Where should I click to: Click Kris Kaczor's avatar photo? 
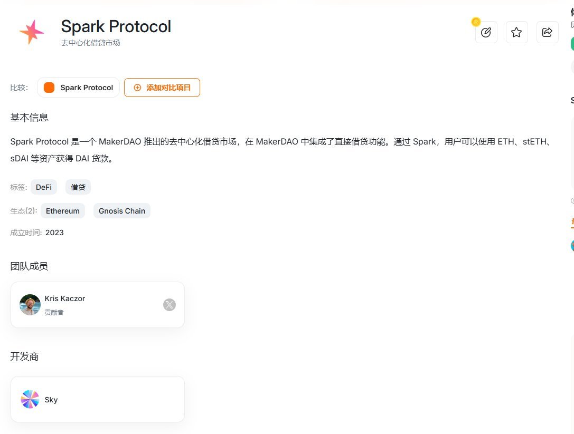coord(30,305)
